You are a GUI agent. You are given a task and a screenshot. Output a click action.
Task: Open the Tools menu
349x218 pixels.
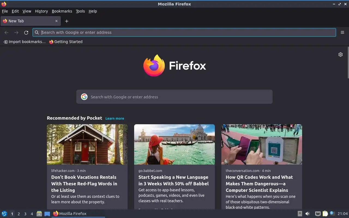pyautogui.click(x=80, y=11)
